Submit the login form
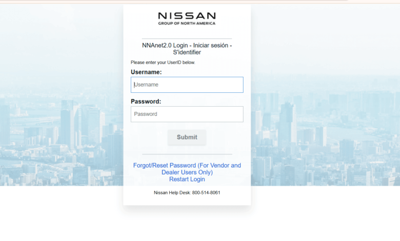The height and width of the screenshot is (241, 400). (187, 137)
